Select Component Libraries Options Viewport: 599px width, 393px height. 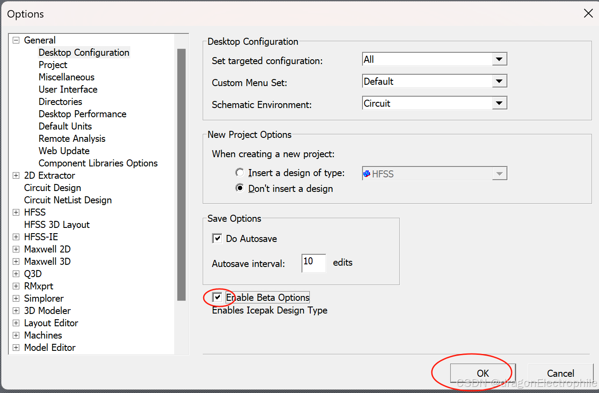[98, 163]
